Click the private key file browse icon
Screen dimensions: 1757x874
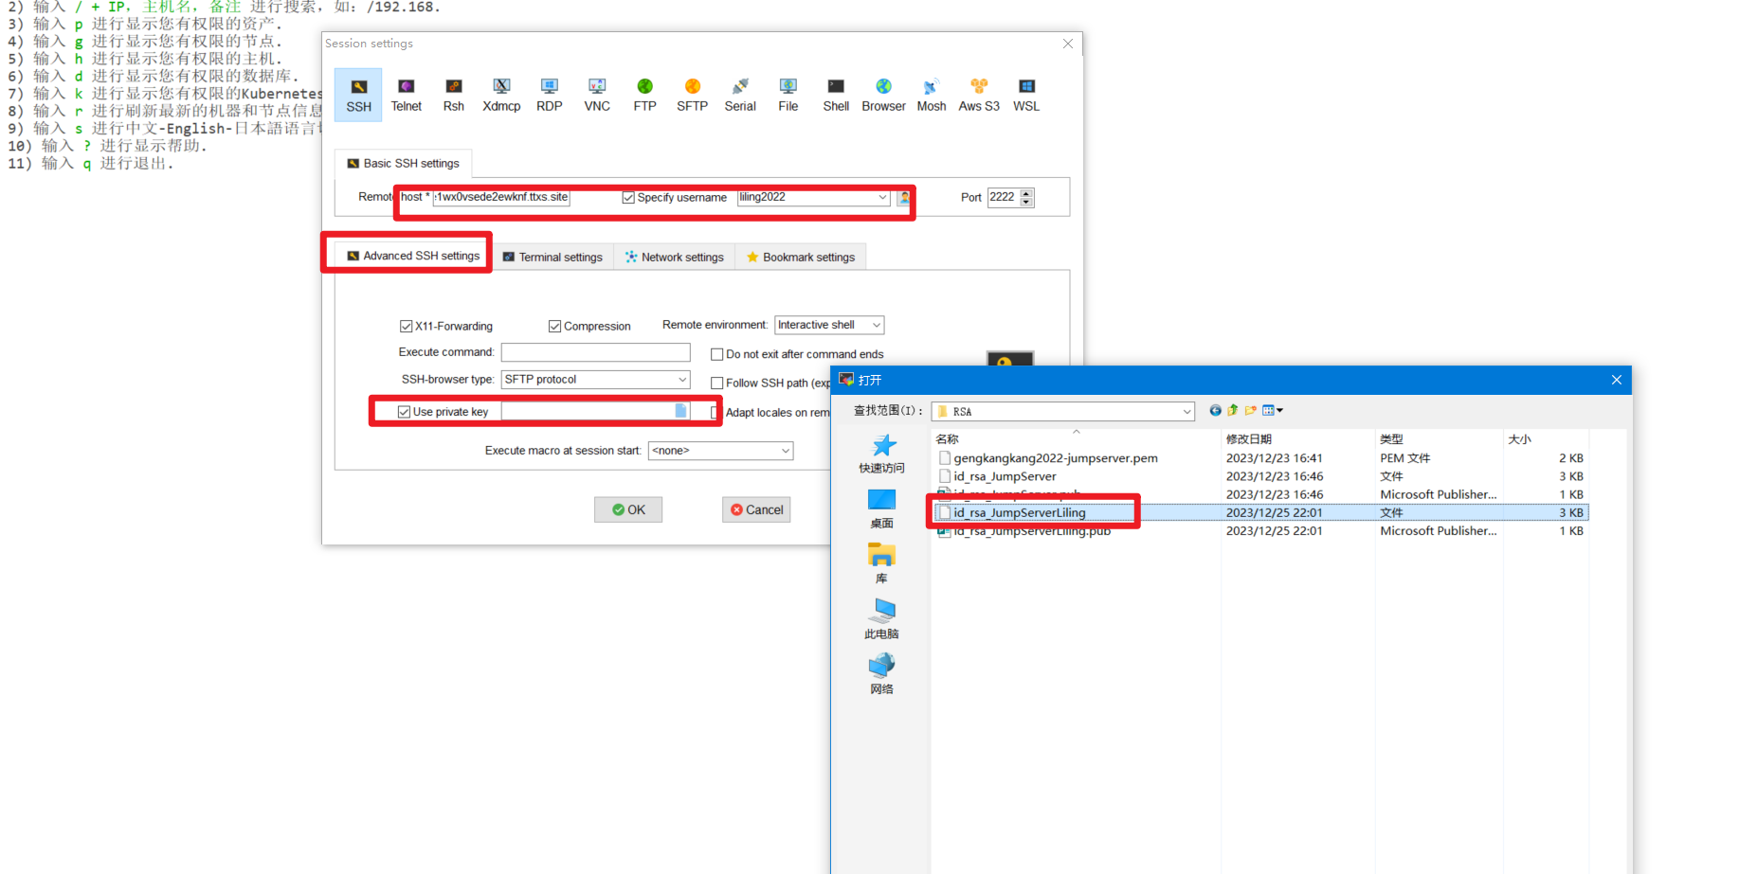(680, 411)
